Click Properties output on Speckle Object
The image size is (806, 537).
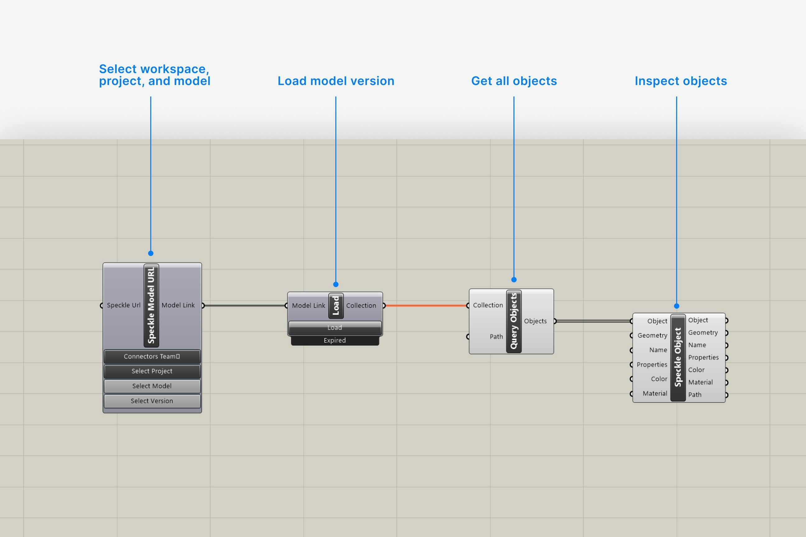tap(703, 357)
